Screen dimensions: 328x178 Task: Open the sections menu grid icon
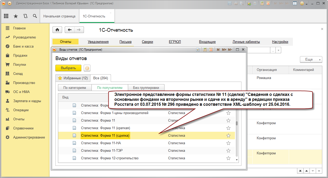6,16
